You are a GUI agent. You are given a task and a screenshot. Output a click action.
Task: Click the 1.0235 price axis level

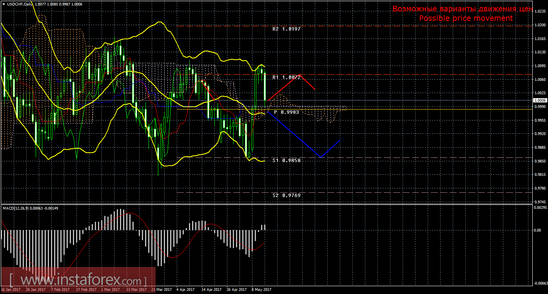pos(540,12)
